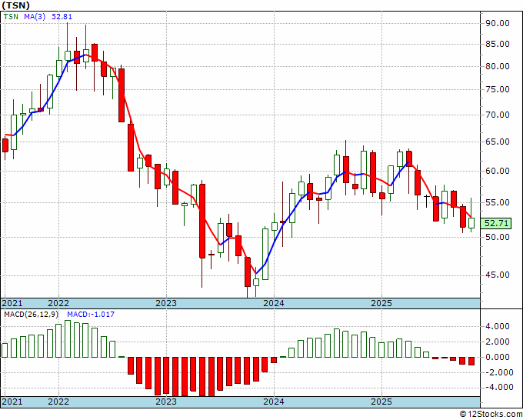This screenshot has height=420, width=523.
Task: Click 2024 on the price chart time axis
Action: click(x=274, y=303)
